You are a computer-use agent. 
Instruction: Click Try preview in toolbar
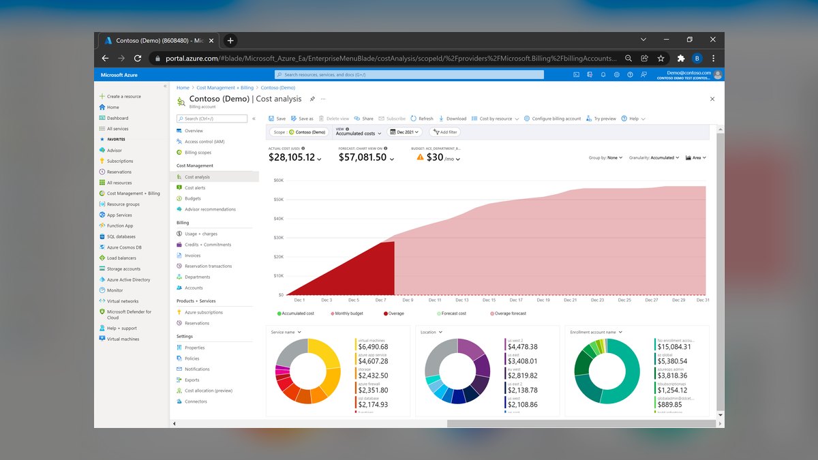pyautogui.click(x=601, y=119)
